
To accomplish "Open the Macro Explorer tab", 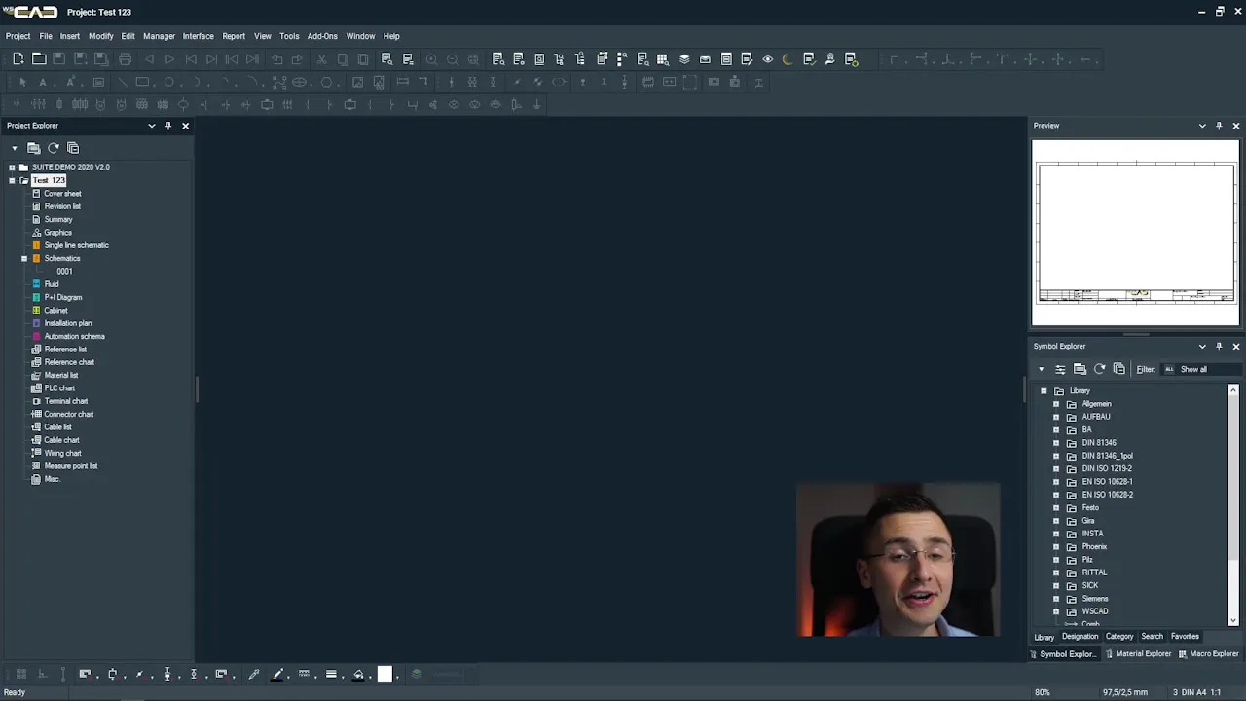I will (1208, 654).
